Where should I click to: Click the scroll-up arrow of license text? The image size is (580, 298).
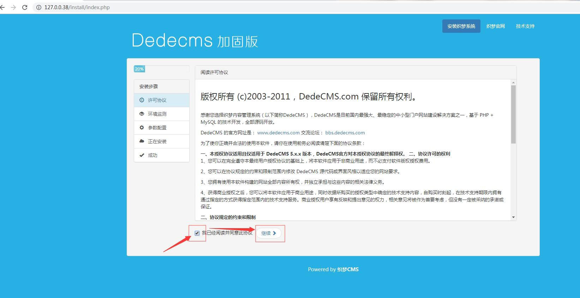(513, 83)
